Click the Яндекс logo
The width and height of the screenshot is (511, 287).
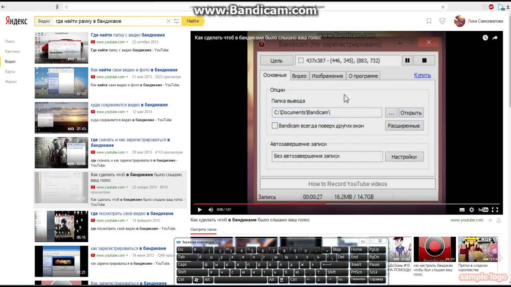click(16, 21)
